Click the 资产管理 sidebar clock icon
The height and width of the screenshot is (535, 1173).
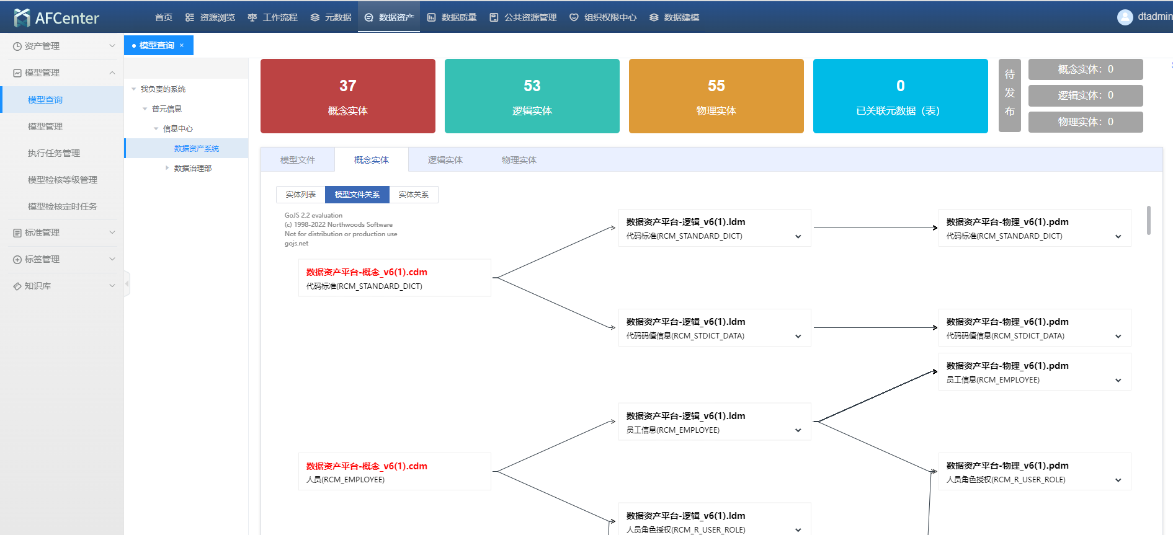click(17, 46)
